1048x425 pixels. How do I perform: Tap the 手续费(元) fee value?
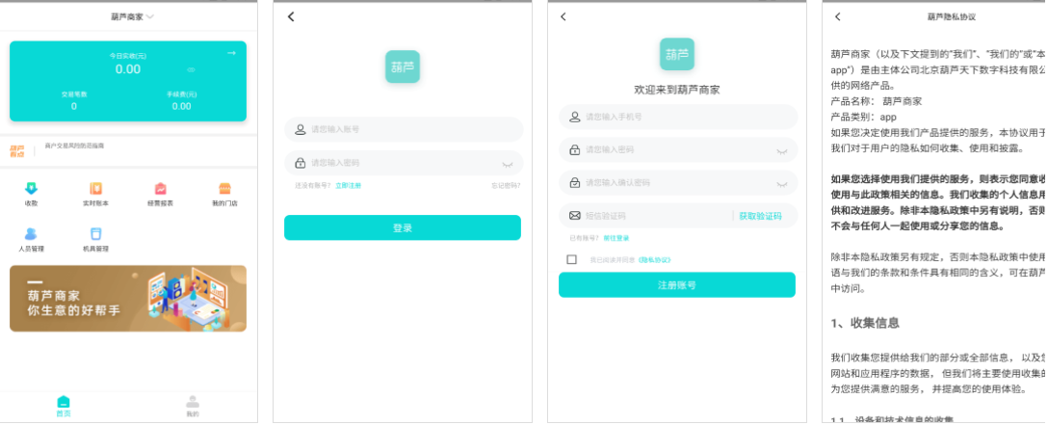[x=181, y=106]
